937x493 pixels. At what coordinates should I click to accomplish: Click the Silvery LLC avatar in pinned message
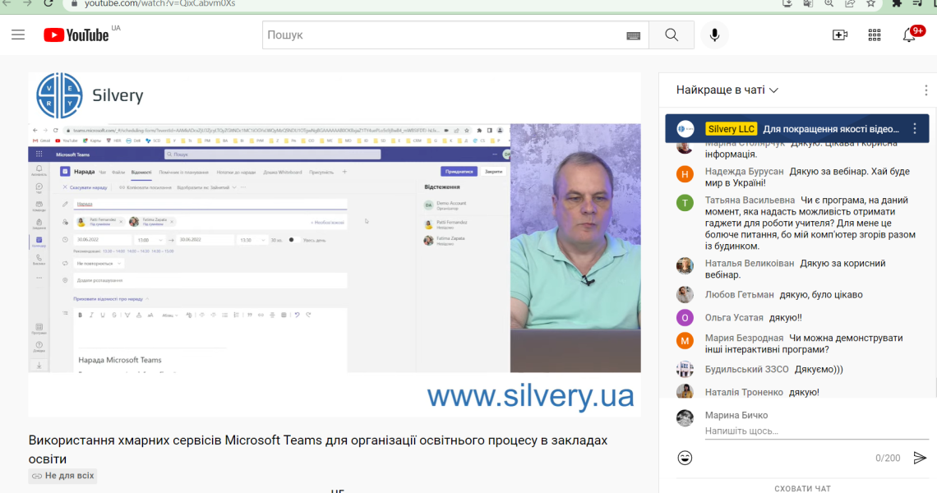[685, 128]
